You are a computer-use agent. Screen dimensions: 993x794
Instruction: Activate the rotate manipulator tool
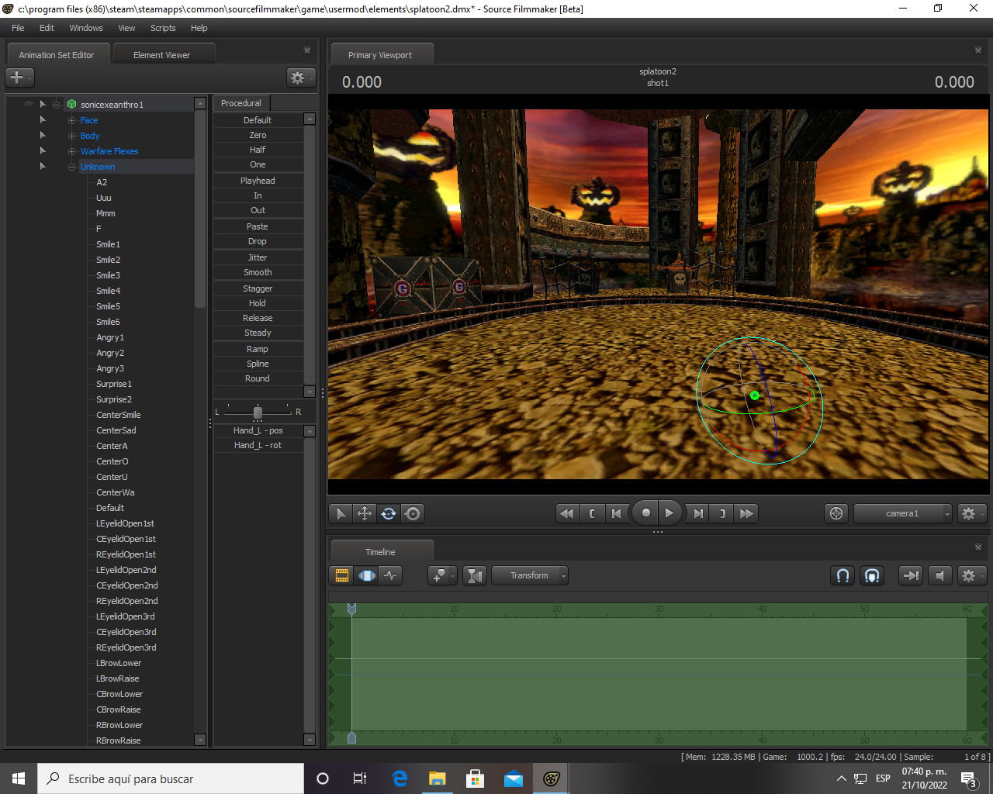(389, 513)
